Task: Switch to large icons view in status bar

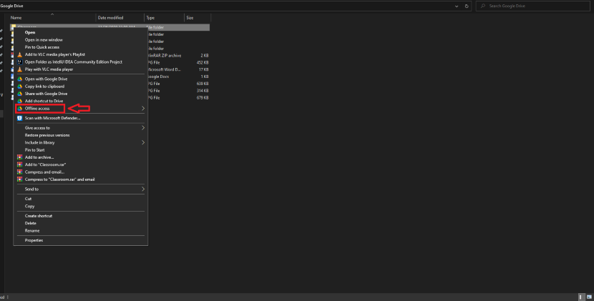Action: click(589, 297)
